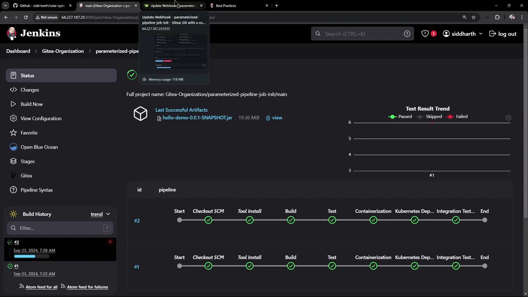Toggle the Skipped legend in test trend
528x297 pixels.
429,117
